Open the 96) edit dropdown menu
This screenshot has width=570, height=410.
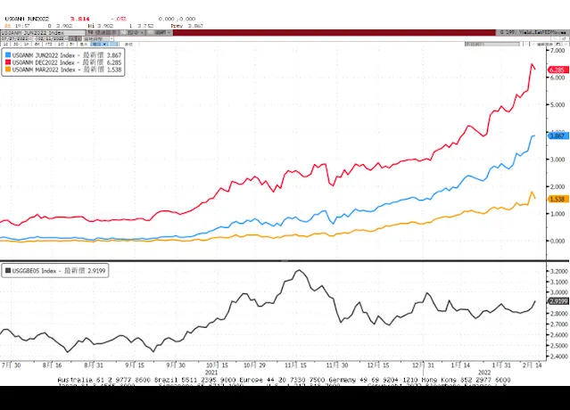[x=159, y=33]
